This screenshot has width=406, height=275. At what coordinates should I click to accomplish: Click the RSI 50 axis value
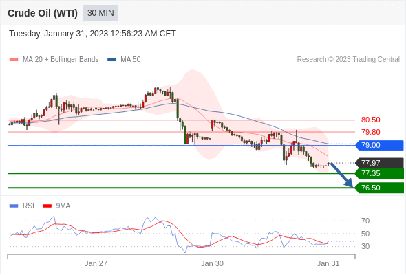[365, 234]
